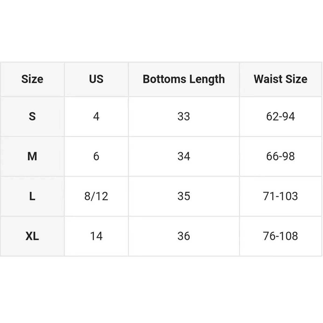
Task: Click waist size 66-98 cell
Action: pos(280,156)
